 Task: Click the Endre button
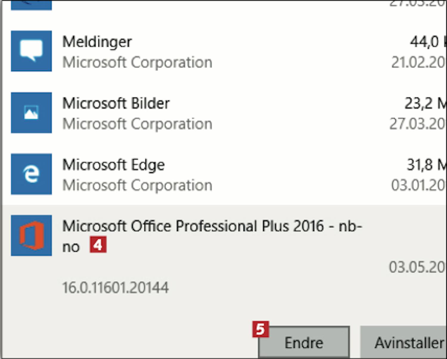pyautogui.click(x=304, y=342)
